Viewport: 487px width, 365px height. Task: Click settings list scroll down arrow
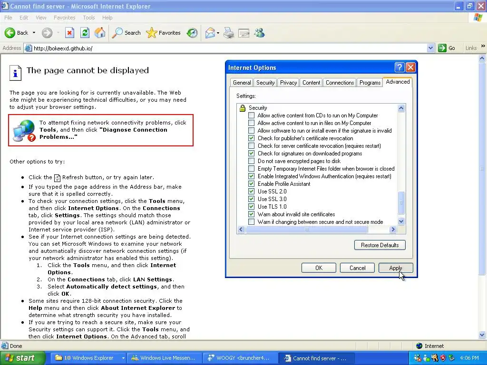pyautogui.click(x=401, y=221)
